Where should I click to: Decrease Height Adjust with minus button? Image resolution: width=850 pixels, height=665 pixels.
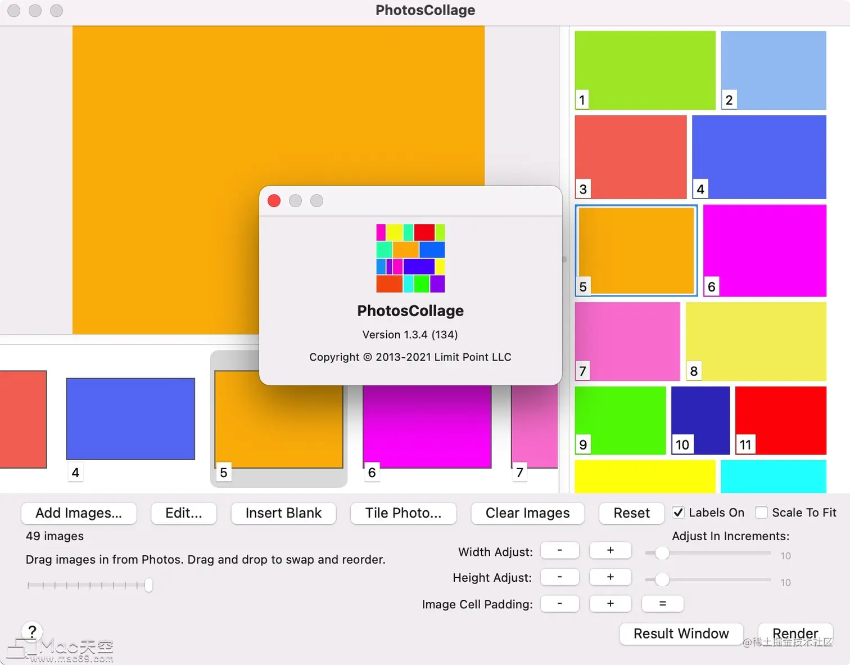click(560, 577)
